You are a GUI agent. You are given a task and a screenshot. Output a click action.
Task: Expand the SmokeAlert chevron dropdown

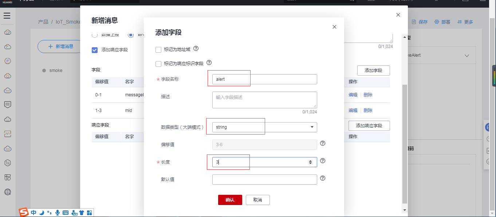(x=467, y=56)
